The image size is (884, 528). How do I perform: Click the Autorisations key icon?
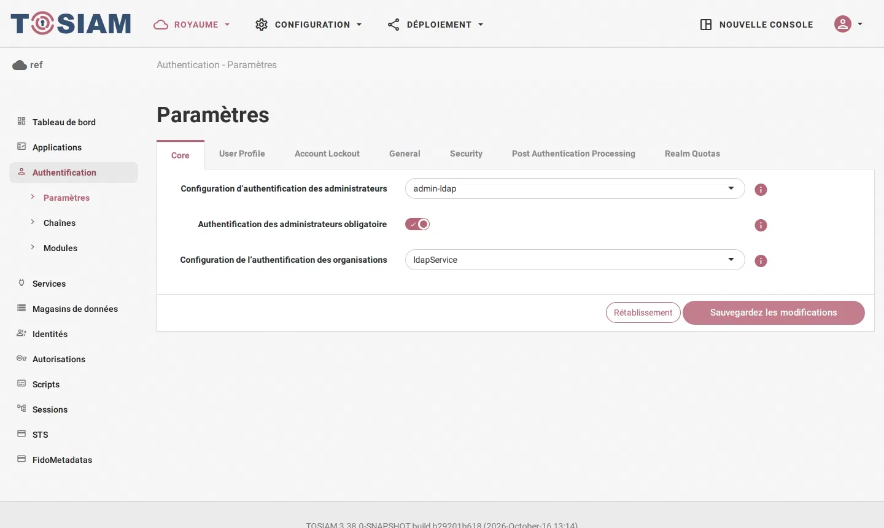[x=21, y=359]
